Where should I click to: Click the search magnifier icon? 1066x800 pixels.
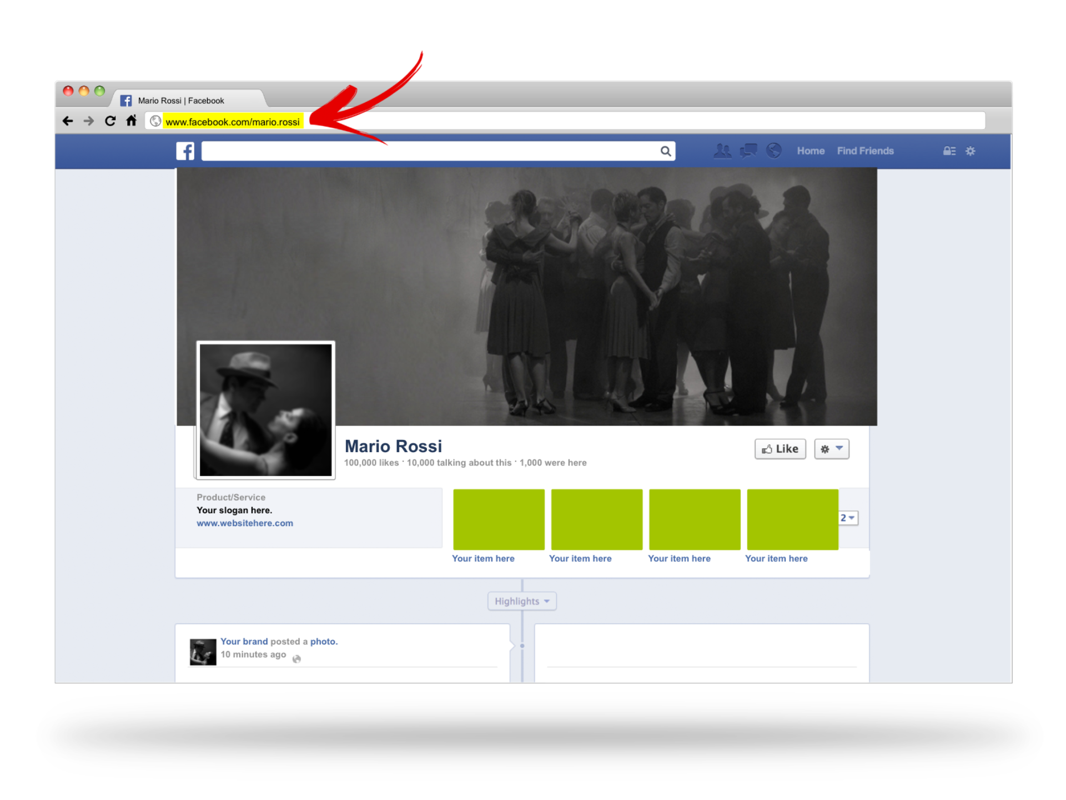666,151
